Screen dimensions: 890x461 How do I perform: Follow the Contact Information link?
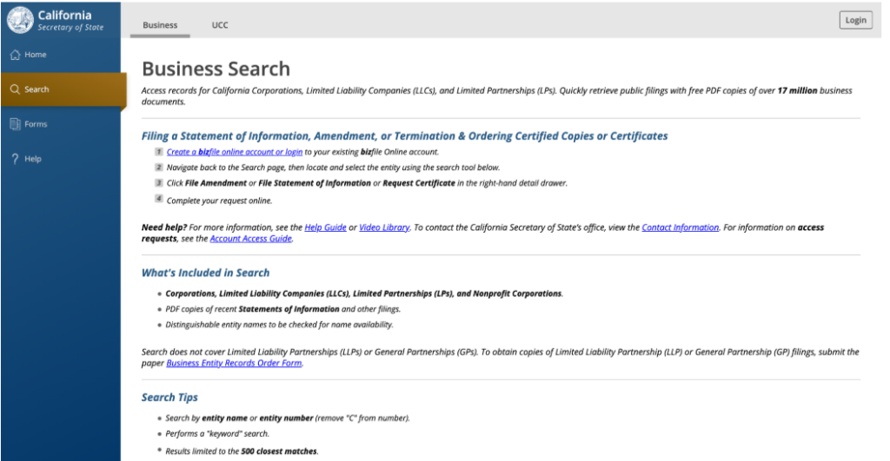(680, 227)
